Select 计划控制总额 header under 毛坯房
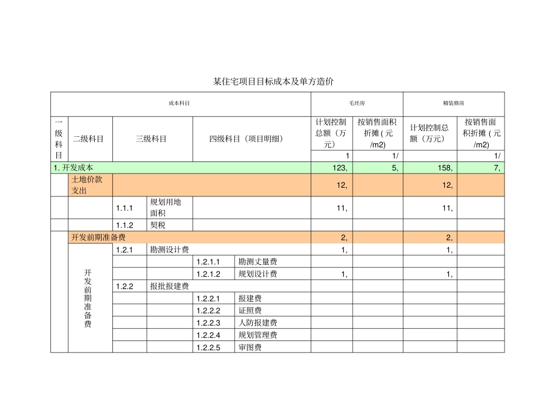556x393 pixels. [331, 133]
